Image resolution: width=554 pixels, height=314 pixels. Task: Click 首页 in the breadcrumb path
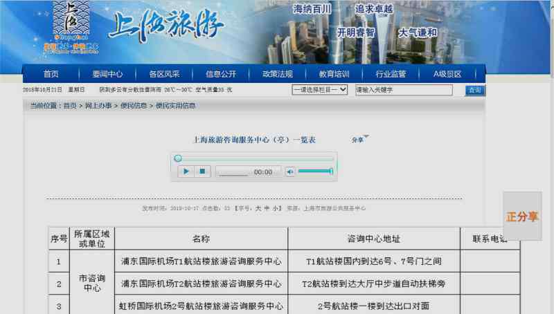click(x=70, y=106)
